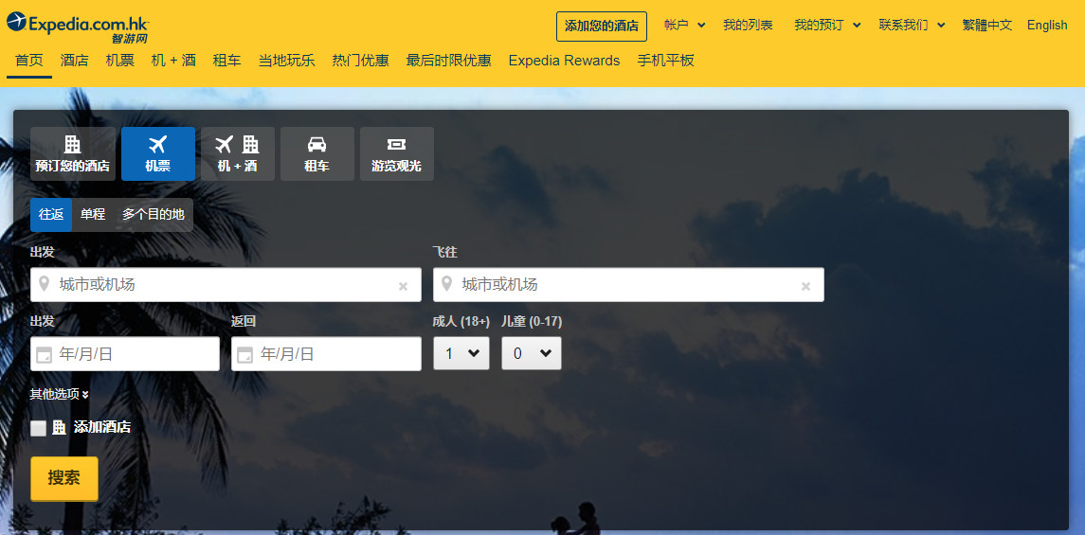Click the 添加您的酒店 button in header
This screenshot has width=1085, height=535.
point(602,27)
